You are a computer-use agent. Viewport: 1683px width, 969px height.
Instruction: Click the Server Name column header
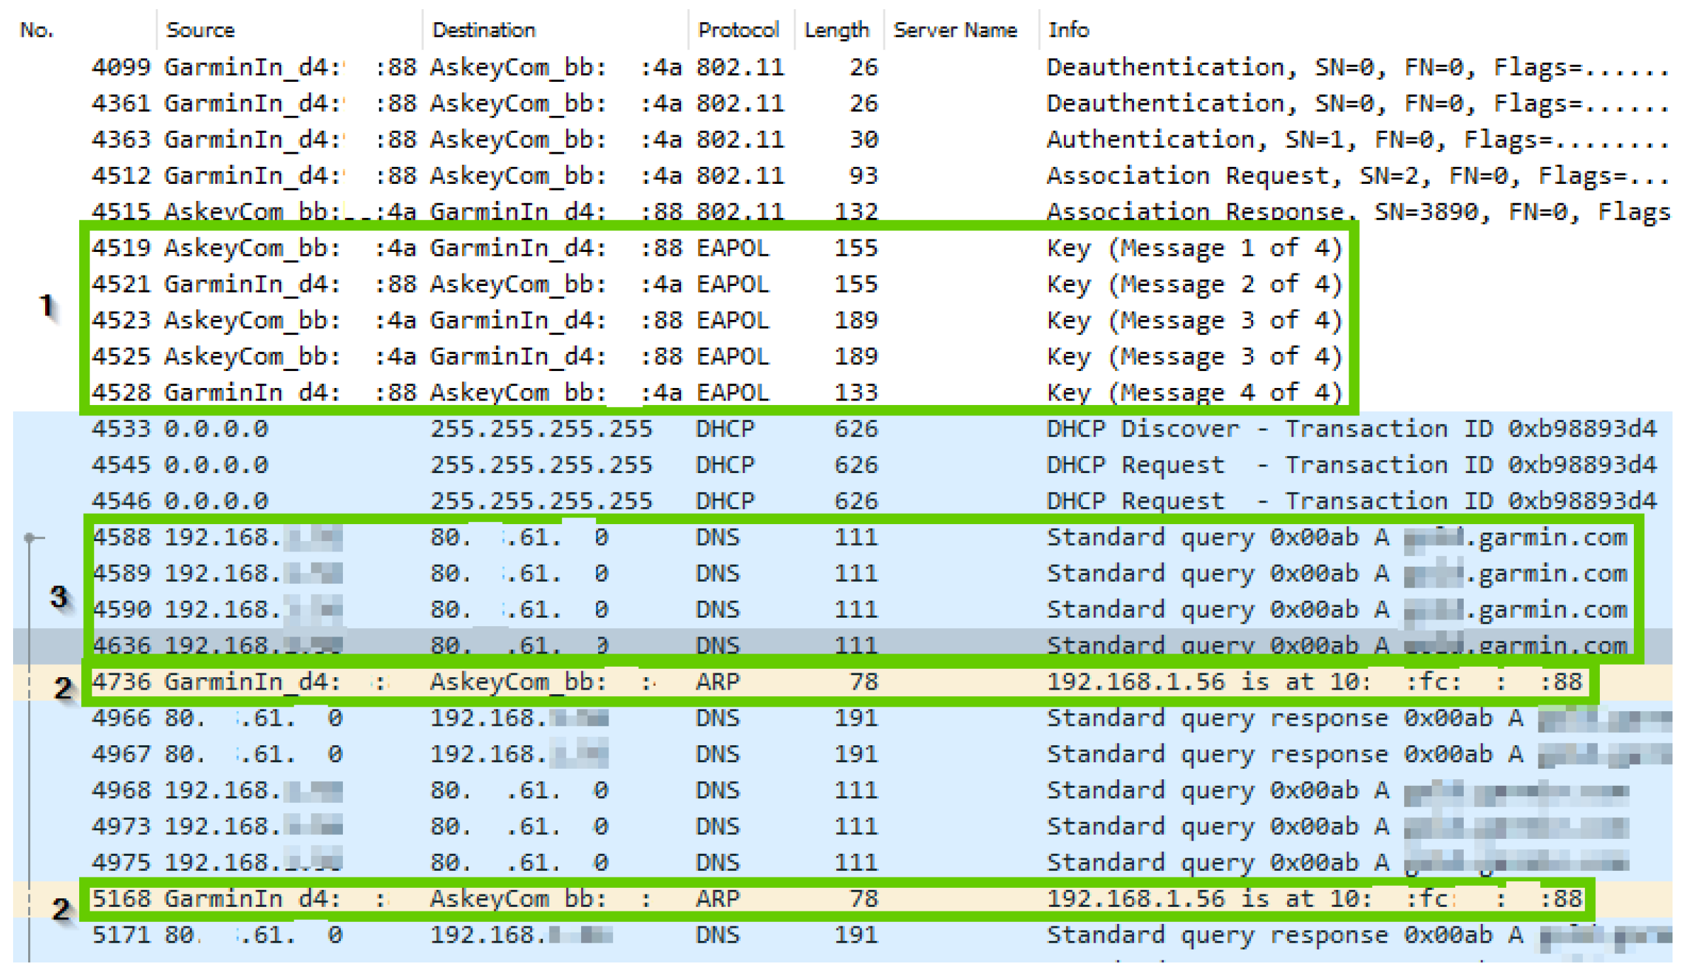click(954, 30)
